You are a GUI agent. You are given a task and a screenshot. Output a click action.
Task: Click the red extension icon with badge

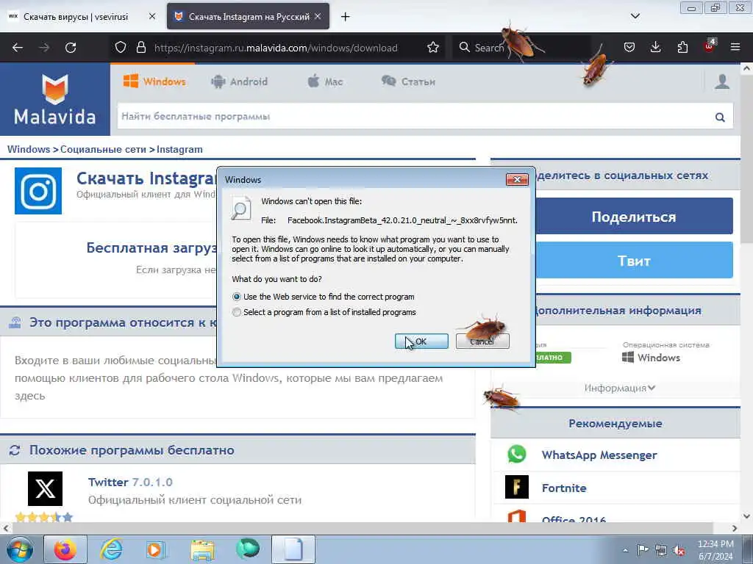pyautogui.click(x=710, y=46)
